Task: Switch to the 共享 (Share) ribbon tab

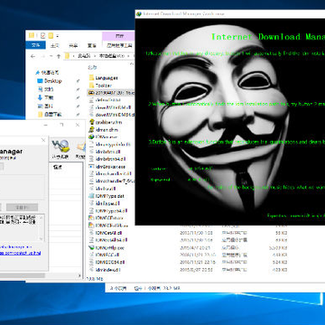Action: coord(73,46)
